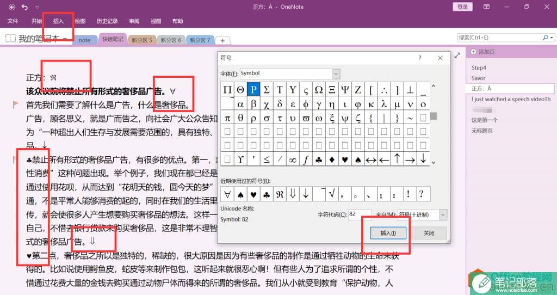Open the 历史记录 ribbon tab
557x295 pixels.
pos(107,21)
